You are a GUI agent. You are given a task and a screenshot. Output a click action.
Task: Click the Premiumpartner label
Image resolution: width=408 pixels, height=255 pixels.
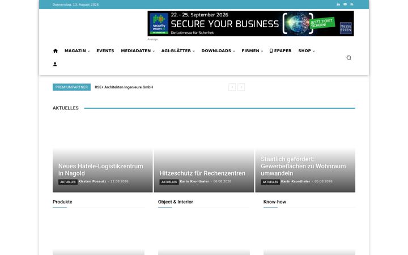(71, 87)
